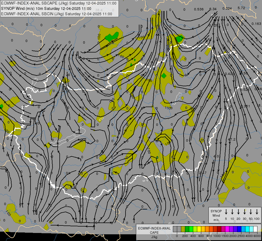Pick the amber swatch right of 600 tick
The width and height of the screenshot is (262, 241).
click(203, 229)
